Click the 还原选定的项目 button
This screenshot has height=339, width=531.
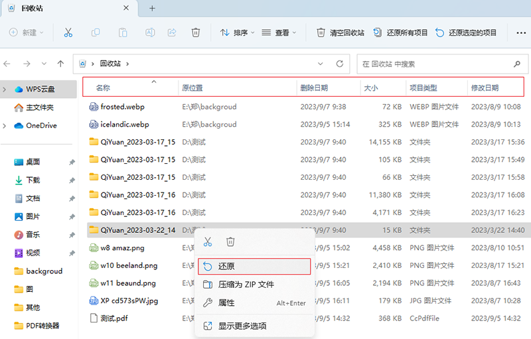(466, 33)
